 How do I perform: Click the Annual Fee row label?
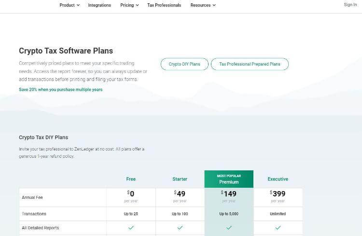pos(32,197)
